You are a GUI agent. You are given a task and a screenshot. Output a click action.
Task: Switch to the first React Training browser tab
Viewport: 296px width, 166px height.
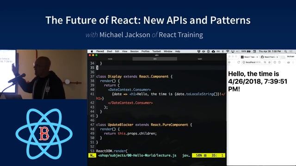(x=250, y=57)
